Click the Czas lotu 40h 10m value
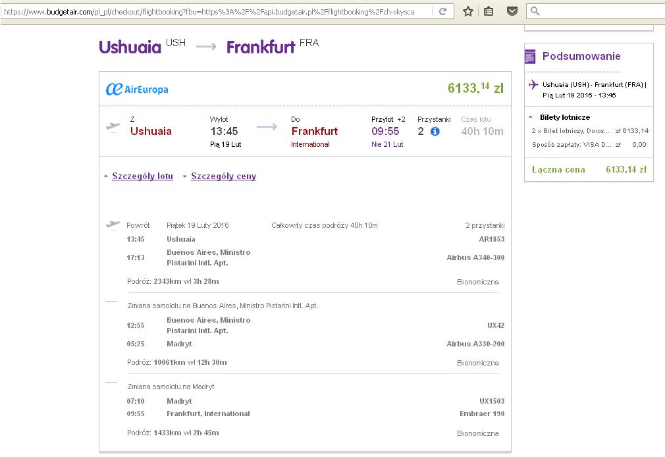665x457 pixels. pos(482,131)
